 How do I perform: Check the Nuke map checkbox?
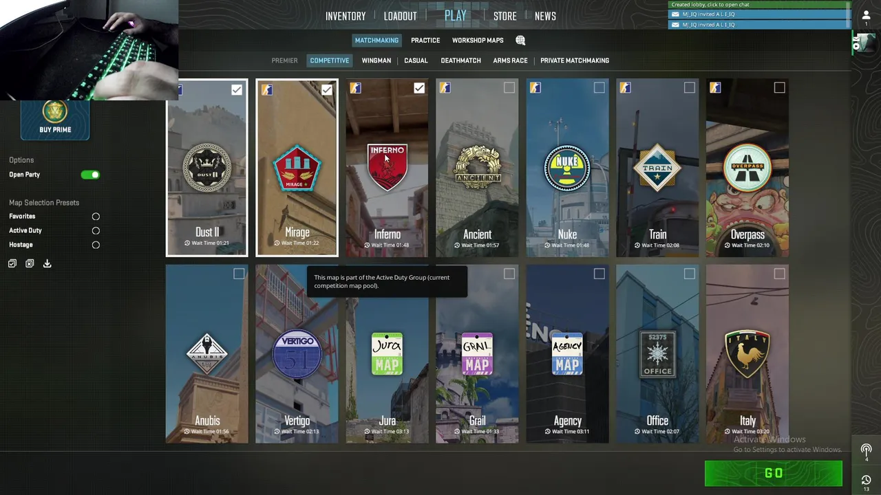[x=599, y=88]
